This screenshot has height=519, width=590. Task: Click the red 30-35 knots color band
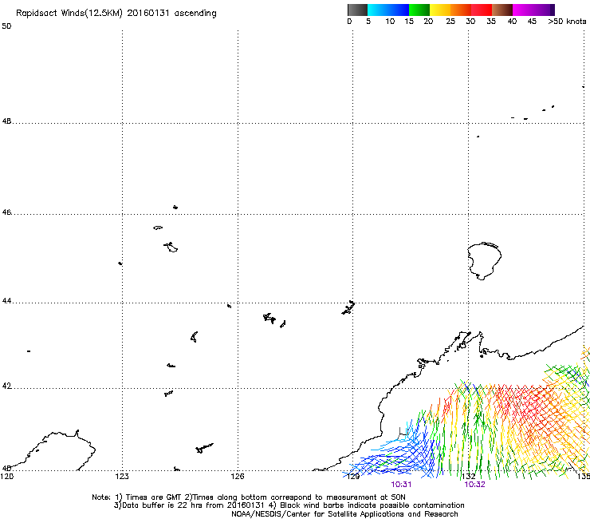pyautogui.click(x=482, y=10)
